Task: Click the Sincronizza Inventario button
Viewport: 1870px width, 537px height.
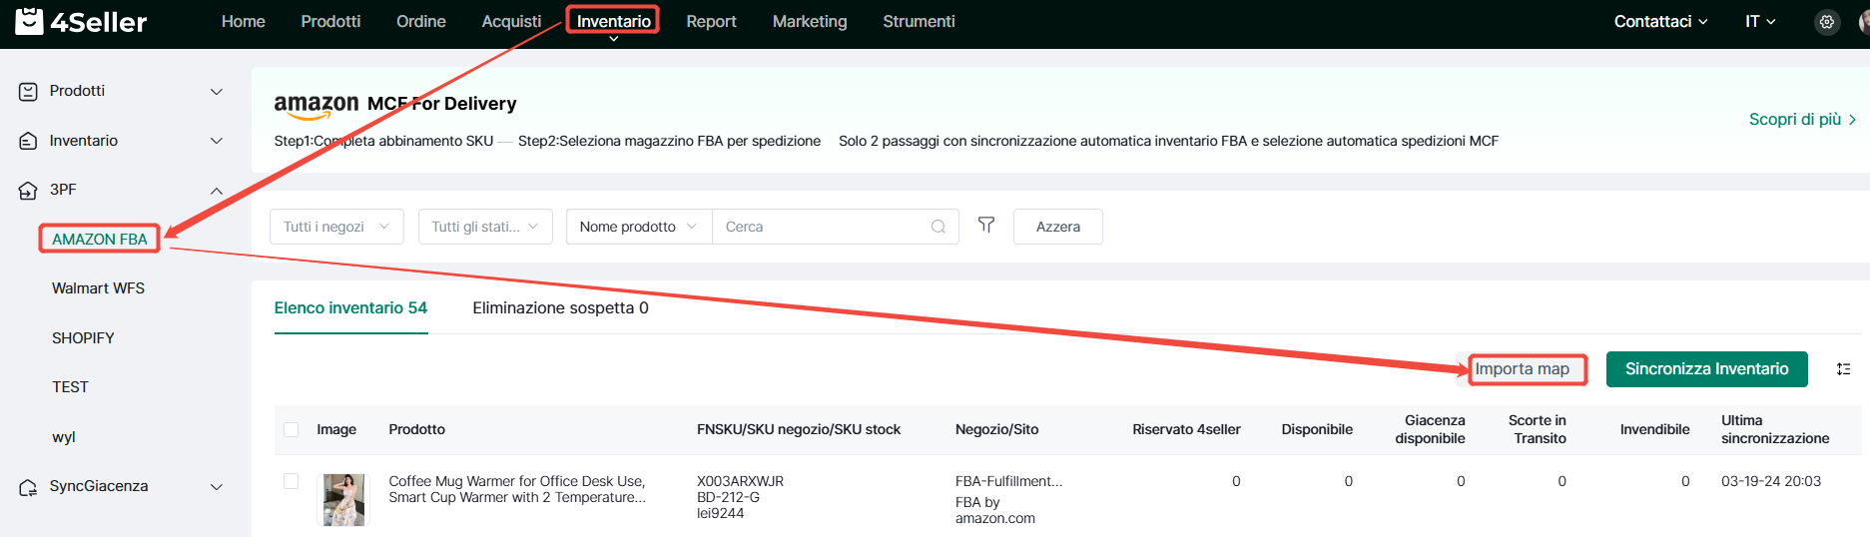Action: [1706, 369]
